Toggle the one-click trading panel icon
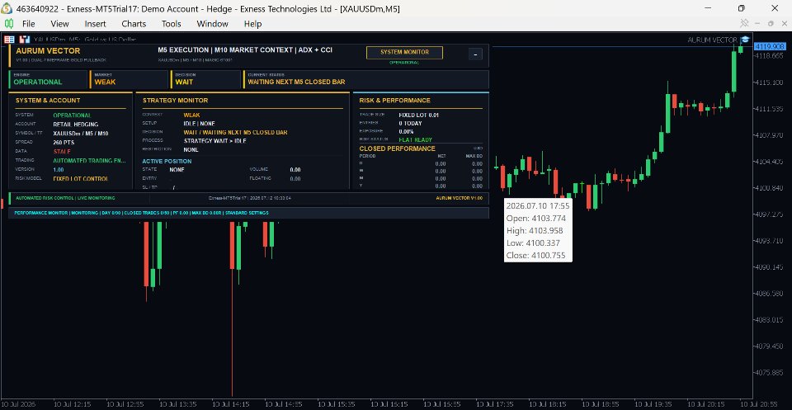 pos(24,40)
